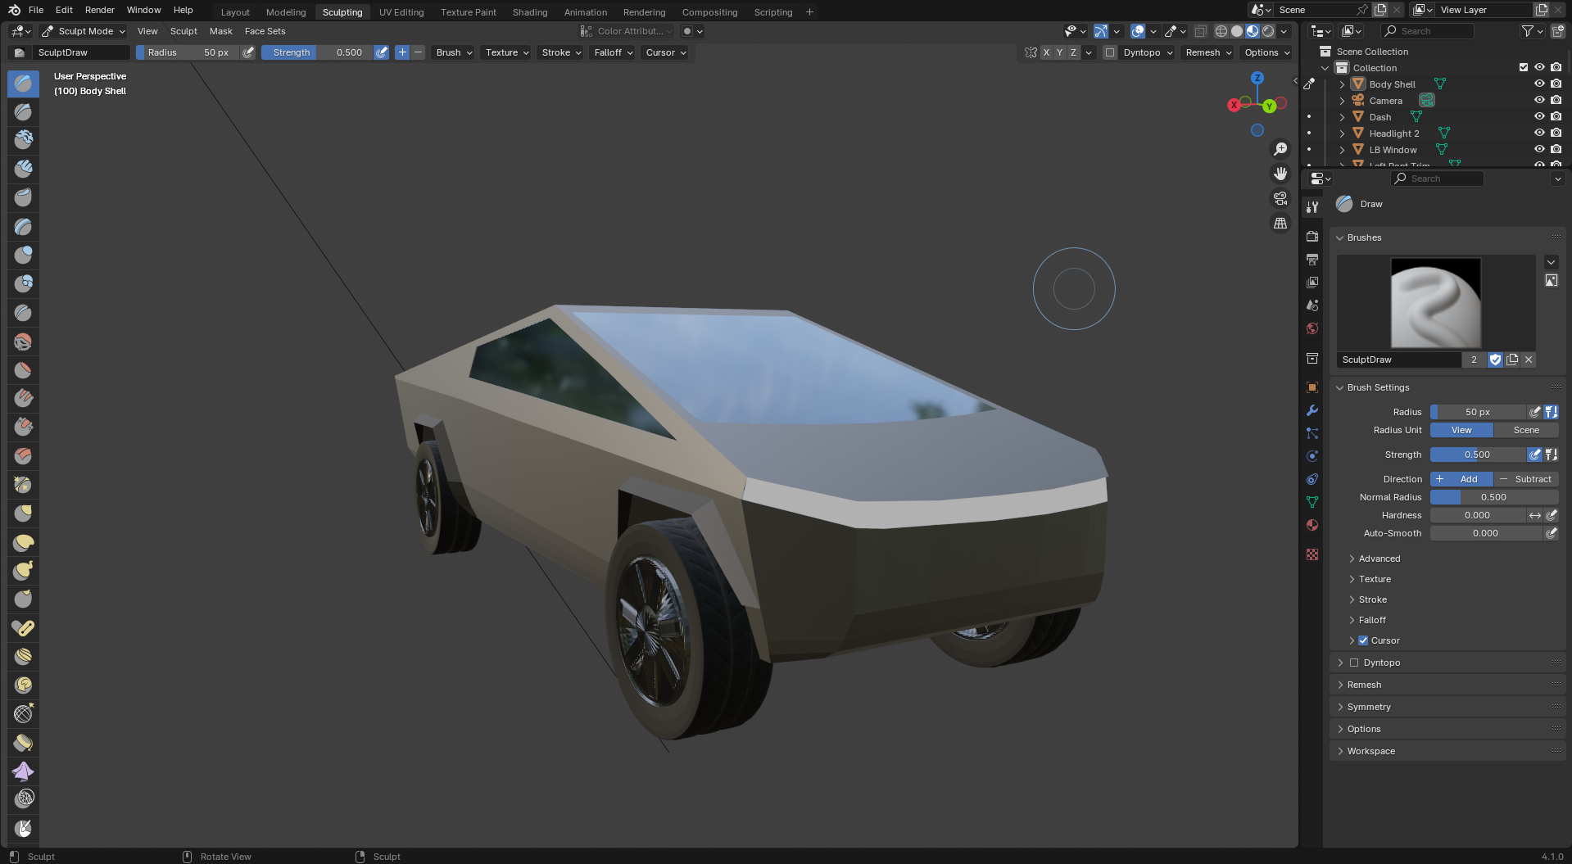Image resolution: width=1572 pixels, height=864 pixels.
Task: Click the Normal Radius slider
Action: tap(1493, 497)
